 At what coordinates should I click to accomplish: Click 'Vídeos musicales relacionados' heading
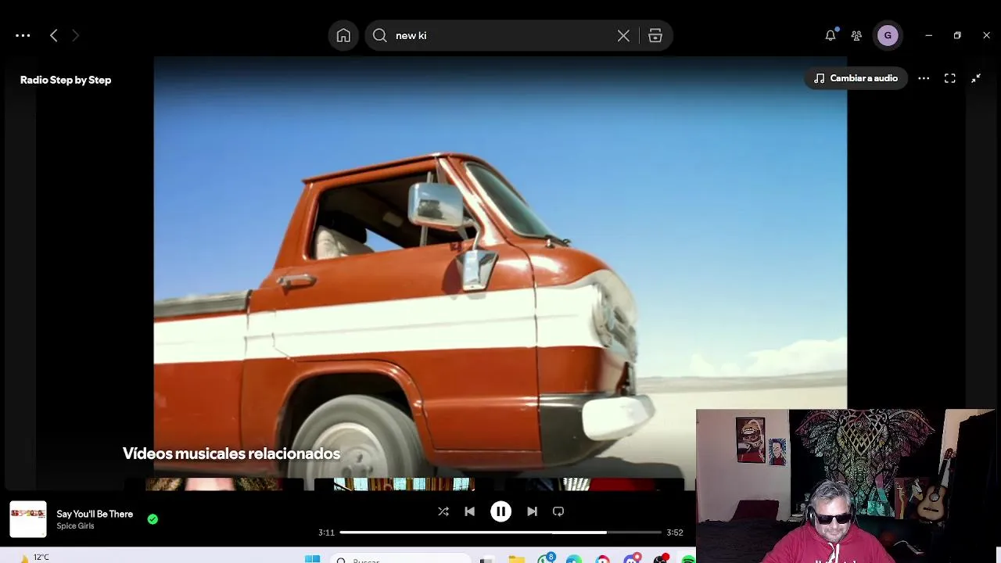(231, 454)
